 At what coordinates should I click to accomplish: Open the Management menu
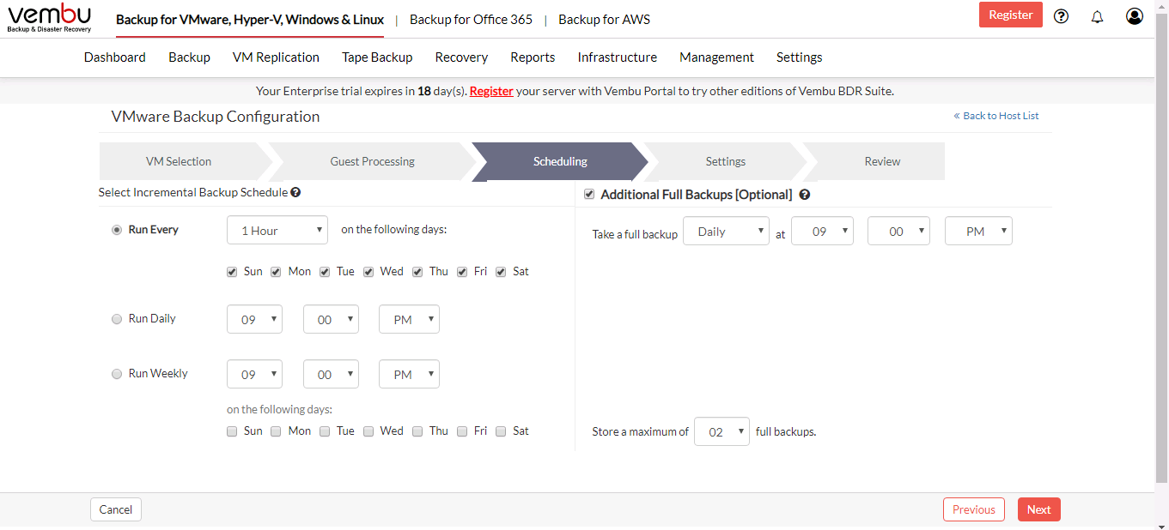pos(716,57)
